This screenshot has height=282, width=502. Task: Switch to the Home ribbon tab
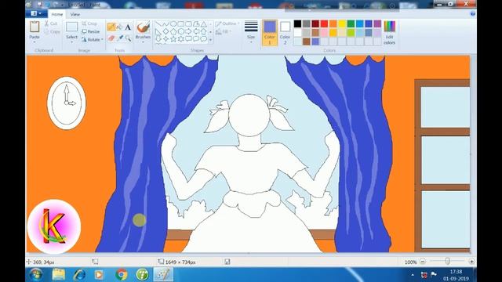[x=57, y=14]
